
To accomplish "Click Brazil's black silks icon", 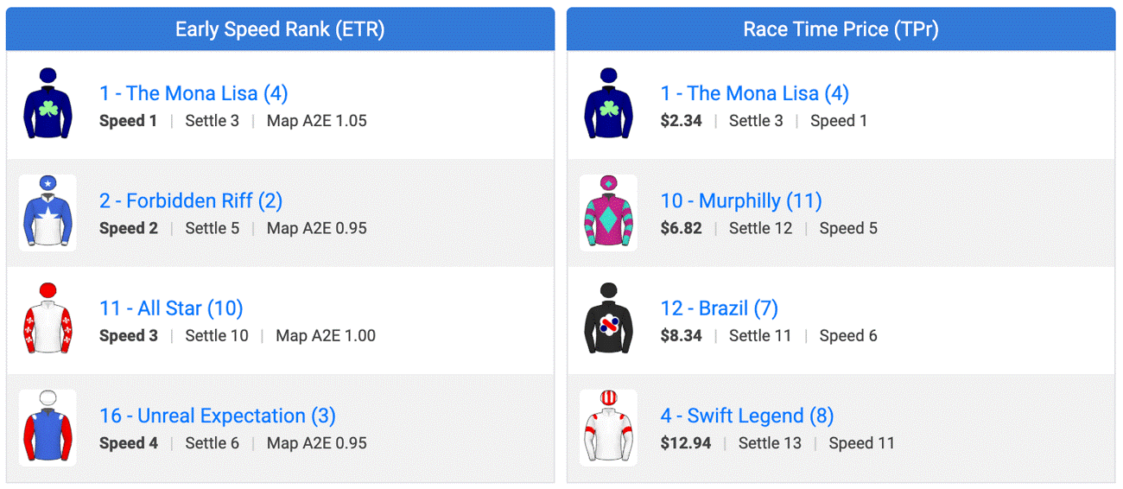I will pos(608,320).
